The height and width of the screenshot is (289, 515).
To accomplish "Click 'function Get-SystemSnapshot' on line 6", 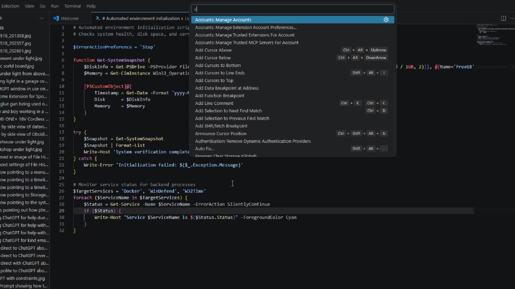I will coord(109,60).
